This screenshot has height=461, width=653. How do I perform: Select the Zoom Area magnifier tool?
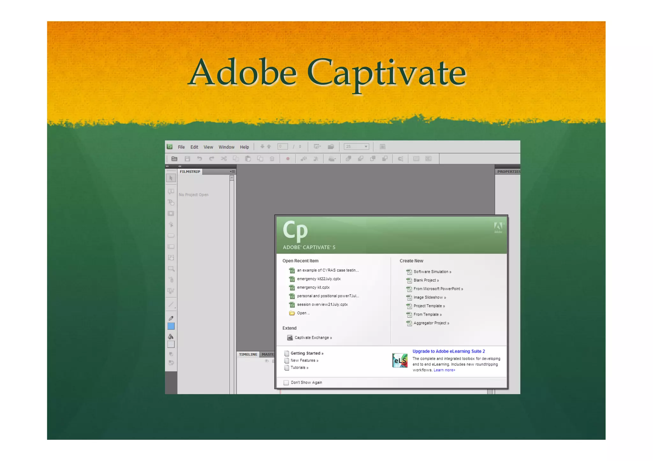171,269
